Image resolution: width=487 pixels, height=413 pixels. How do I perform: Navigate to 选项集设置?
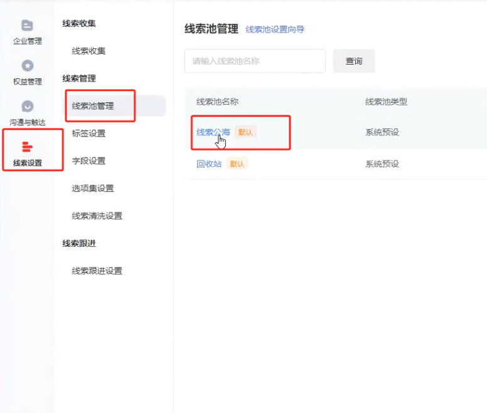click(x=93, y=189)
